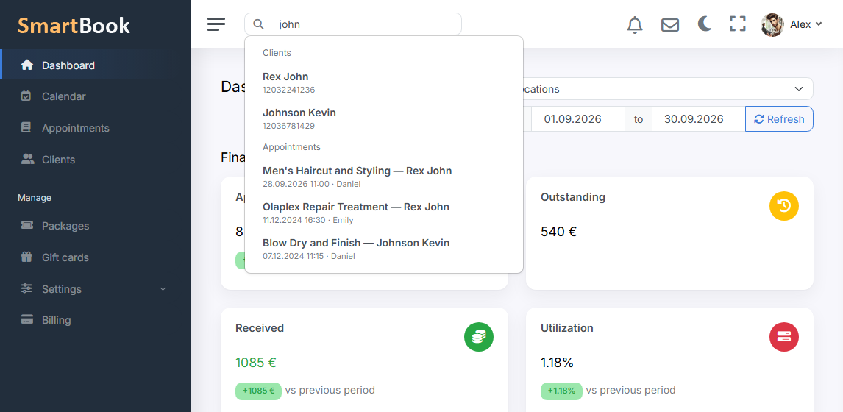843x412 pixels.
Task: Open Olaplex Repair Treatment appointment result
Action: (x=384, y=213)
